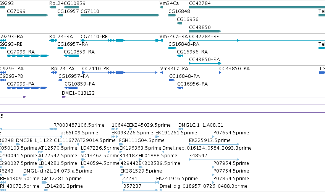Select EST EK191261.5prime
Screen dimensions: 325x192
tap(176, 133)
